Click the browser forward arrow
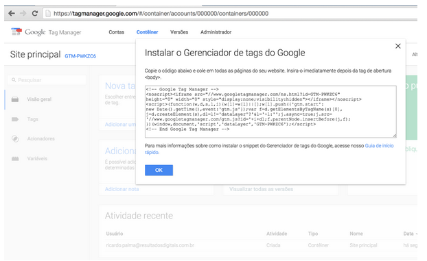 (x=23, y=13)
